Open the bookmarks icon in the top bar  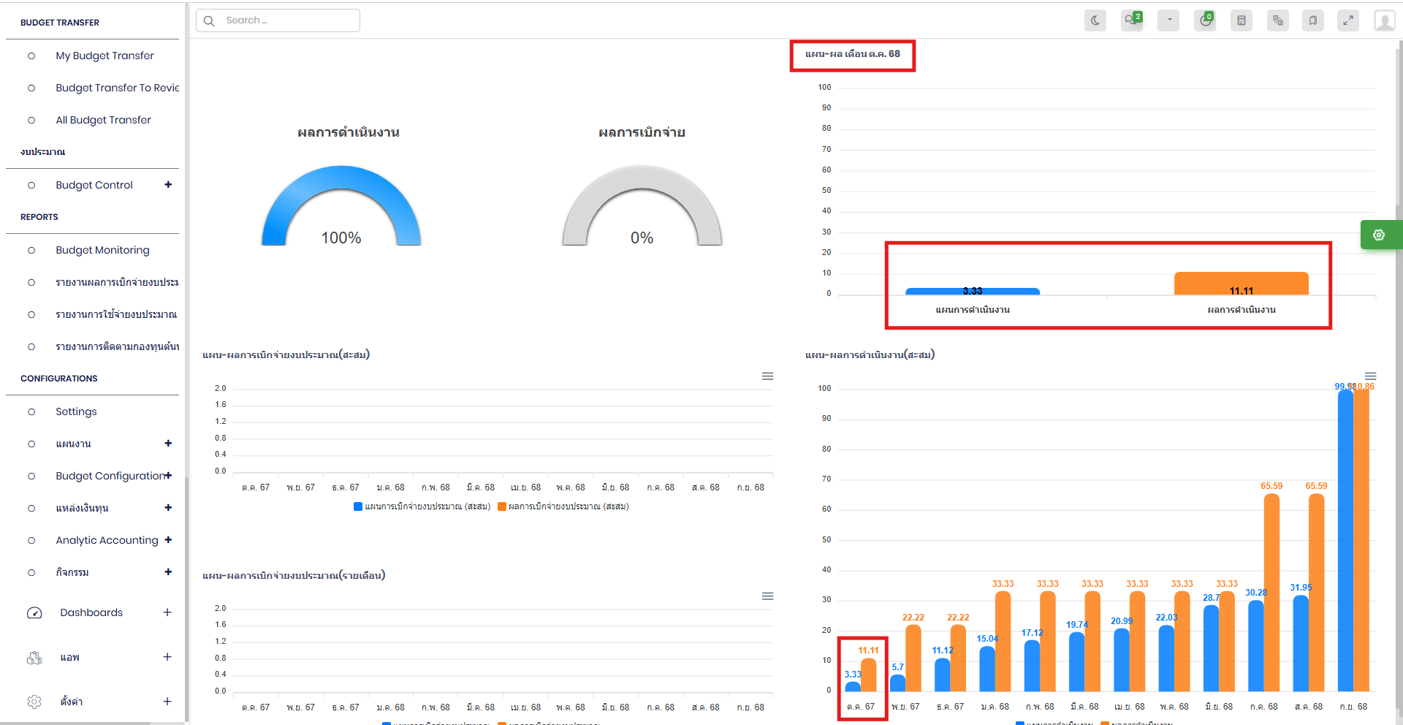(x=1312, y=20)
